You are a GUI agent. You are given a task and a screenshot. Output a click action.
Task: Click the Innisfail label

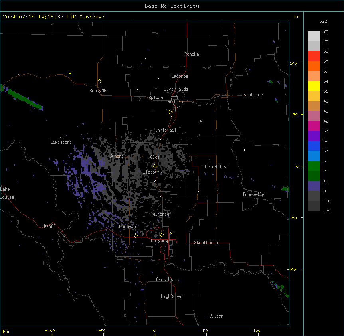tap(166, 130)
